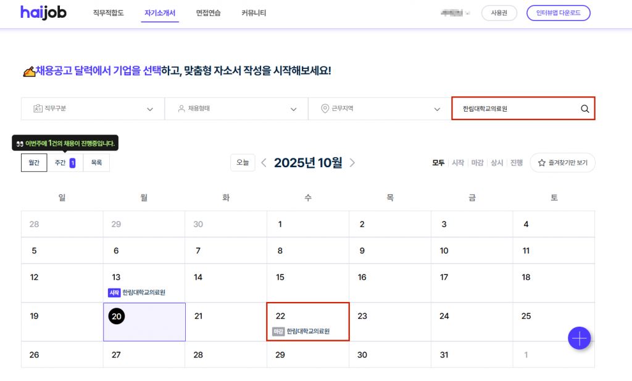Click the star favorites-only button

tap(562, 163)
